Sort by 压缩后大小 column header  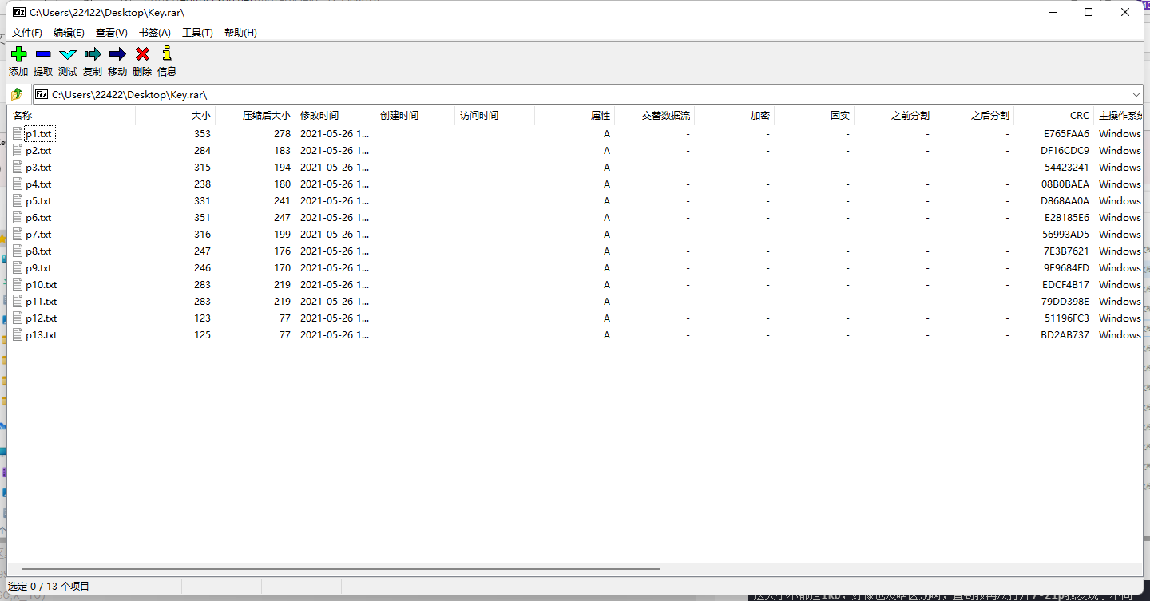pos(256,116)
